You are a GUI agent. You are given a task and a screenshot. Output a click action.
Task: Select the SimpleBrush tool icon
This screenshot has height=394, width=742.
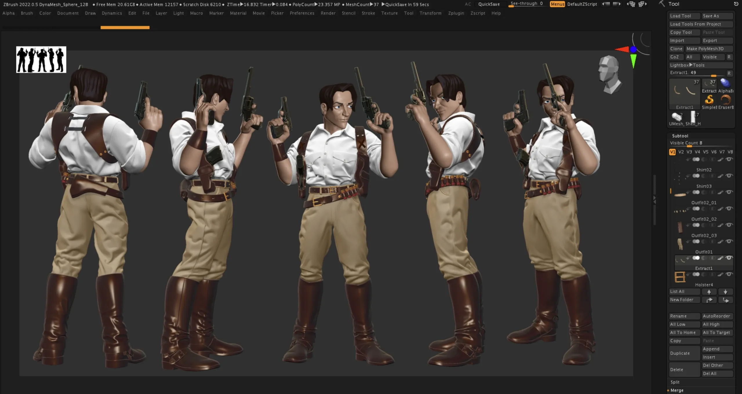coord(709,100)
